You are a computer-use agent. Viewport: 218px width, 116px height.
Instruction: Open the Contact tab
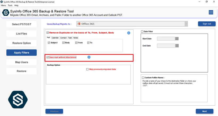click(63, 38)
